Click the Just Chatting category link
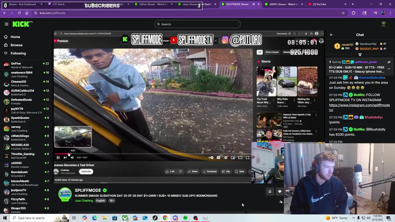Screen dimensions: 395x222 click(x=84, y=201)
